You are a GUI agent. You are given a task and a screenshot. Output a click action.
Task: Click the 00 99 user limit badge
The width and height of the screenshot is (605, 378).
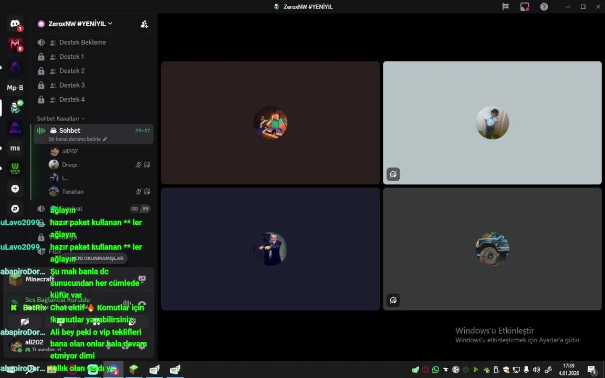pos(140,208)
